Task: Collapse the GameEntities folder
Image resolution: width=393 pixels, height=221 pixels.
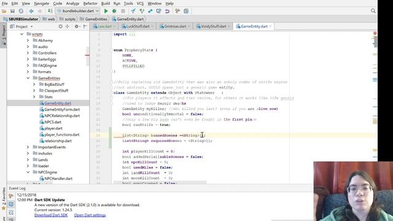Action: point(28,78)
